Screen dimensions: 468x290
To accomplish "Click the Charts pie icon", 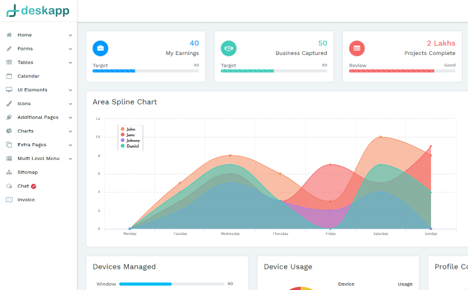I will tap(9, 131).
